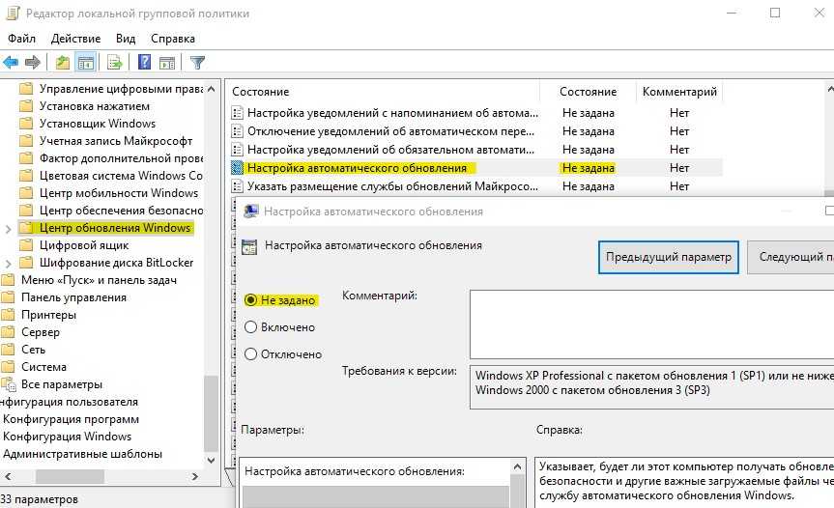
Task: Click the Filter funnel icon in toolbar
Action: [x=197, y=63]
